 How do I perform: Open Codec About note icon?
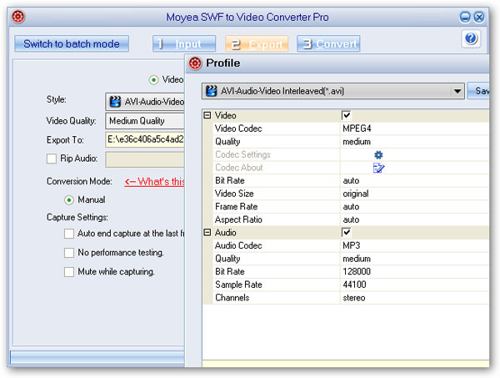pyautogui.click(x=378, y=168)
